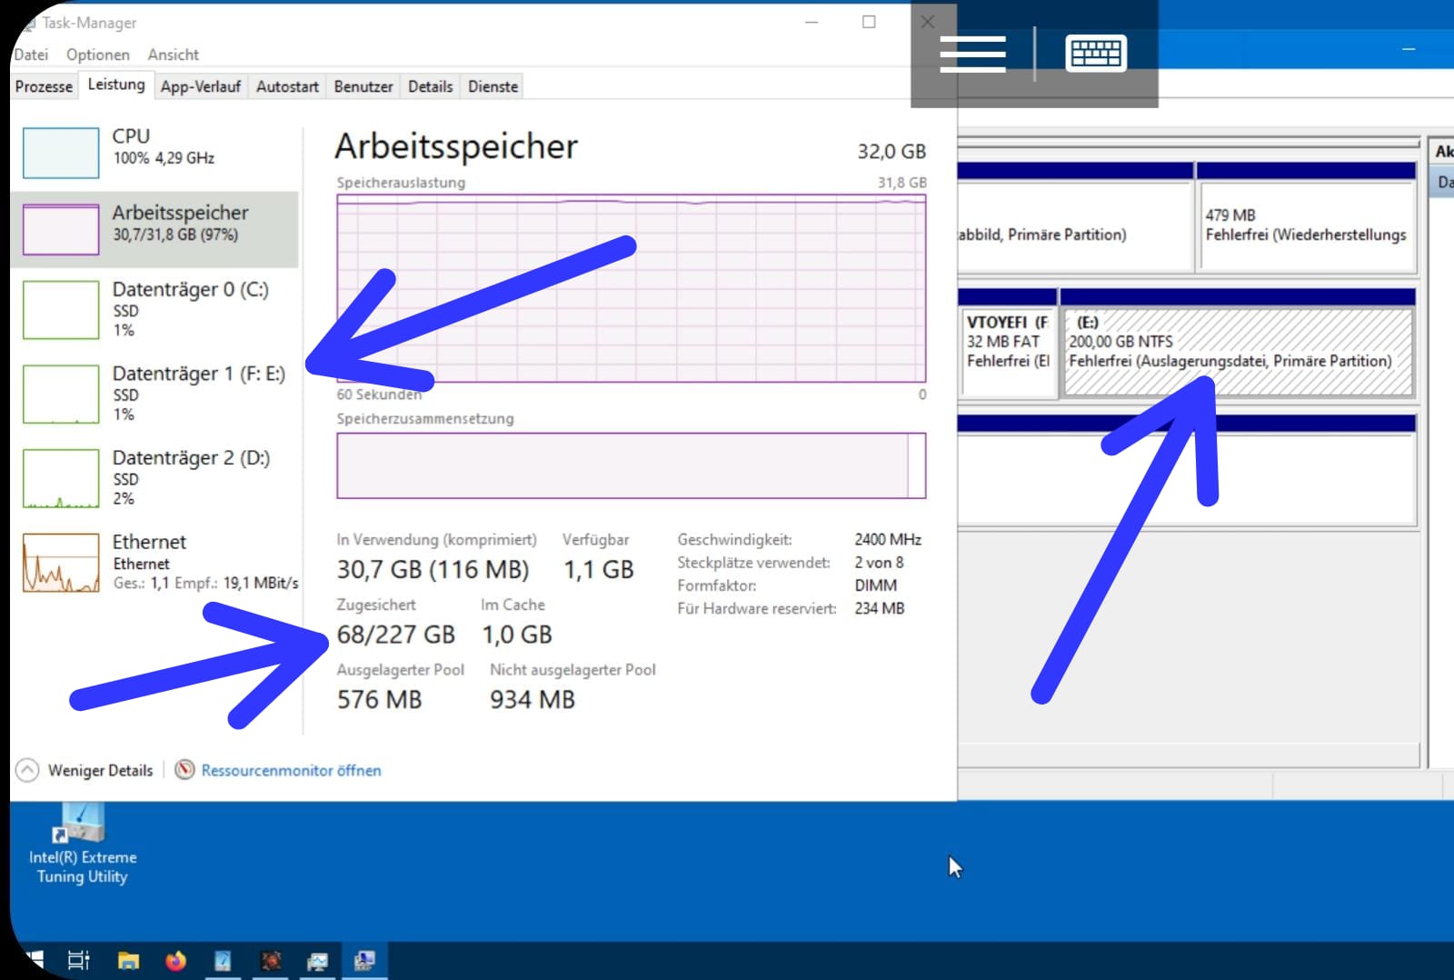This screenshot has height=980, width=1454.
Task: Select the Ethernet performance entry
Action: (155, 562)
